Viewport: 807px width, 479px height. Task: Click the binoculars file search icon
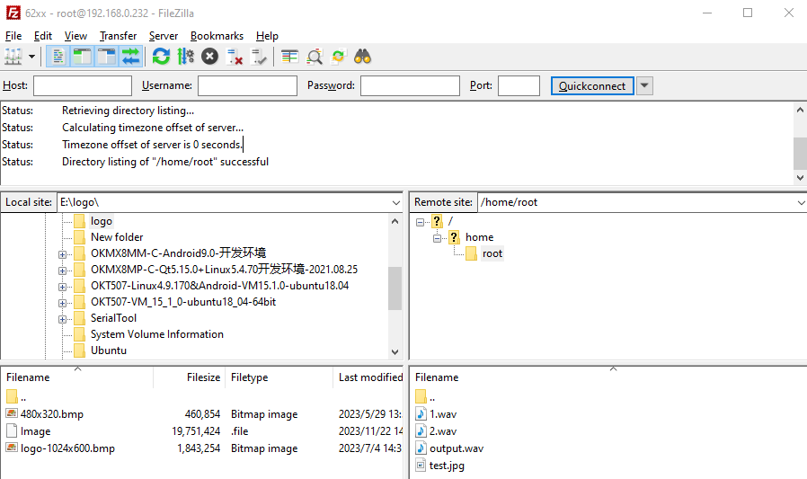click(363, 57)
